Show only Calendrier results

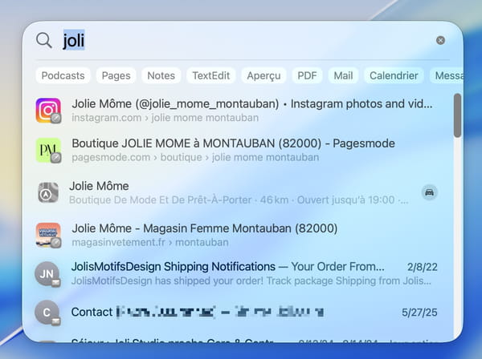pyautogui.click(x=394, y=75)
